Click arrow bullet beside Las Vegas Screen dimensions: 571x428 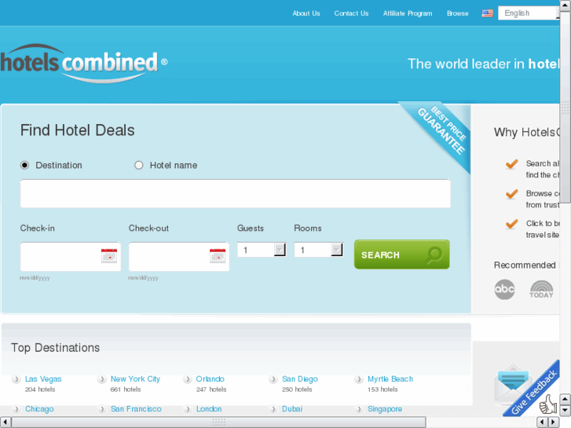(x=16, y=379)
